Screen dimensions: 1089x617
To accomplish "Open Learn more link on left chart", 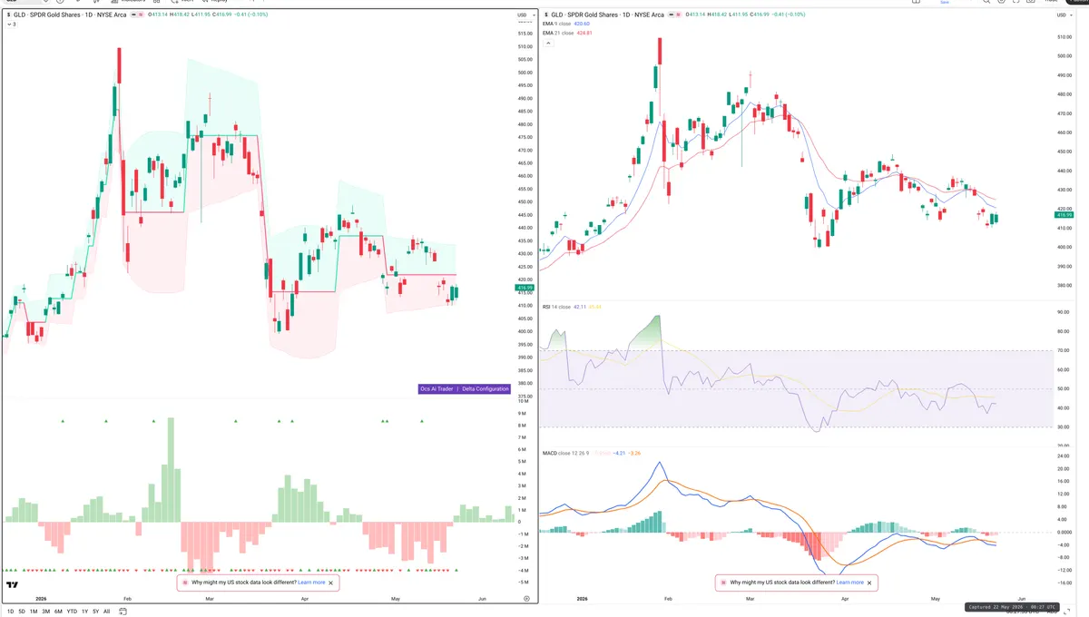I will 311,583.
